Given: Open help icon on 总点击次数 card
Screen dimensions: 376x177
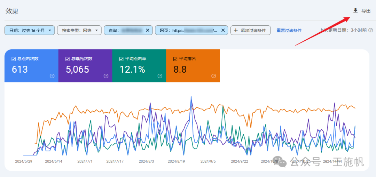Looking at the screenshot, I should coord(52,76).
